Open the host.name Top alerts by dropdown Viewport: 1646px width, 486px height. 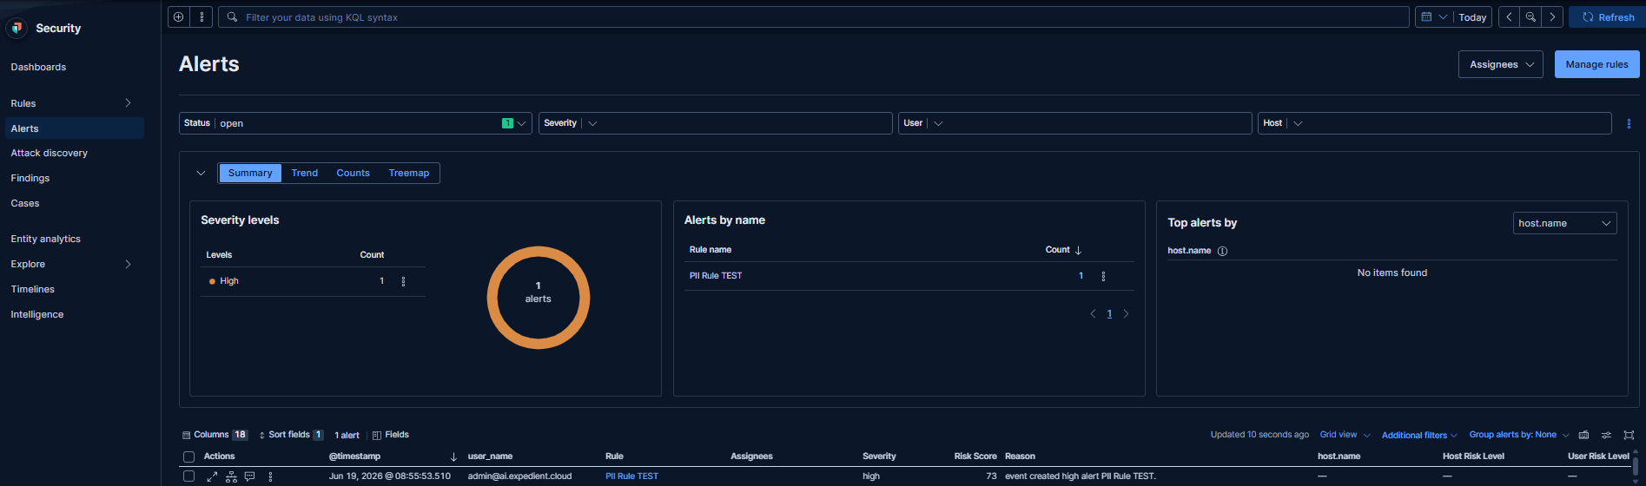click(1564, 223)
